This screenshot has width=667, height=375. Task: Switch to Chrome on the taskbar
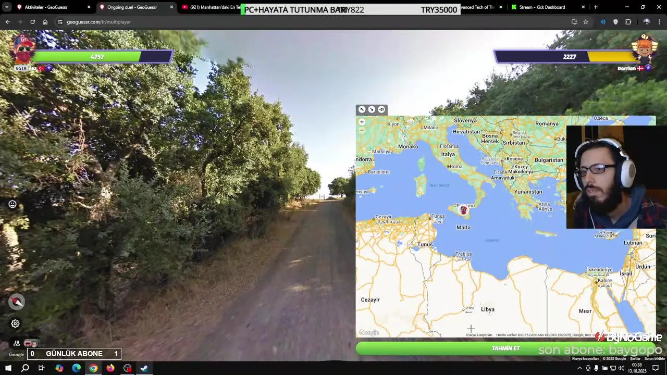pos(93,368)
